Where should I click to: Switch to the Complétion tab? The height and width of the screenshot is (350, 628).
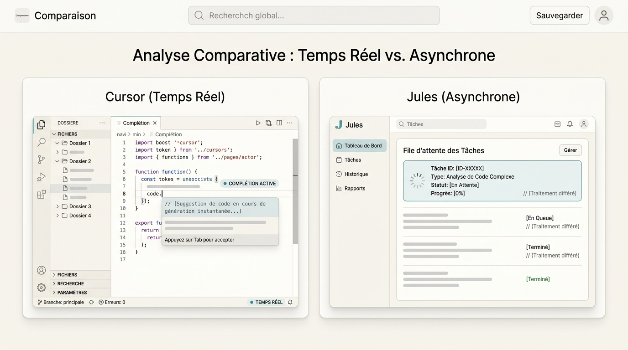136,123
